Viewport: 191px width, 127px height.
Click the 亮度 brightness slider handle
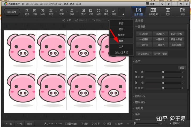163,72
